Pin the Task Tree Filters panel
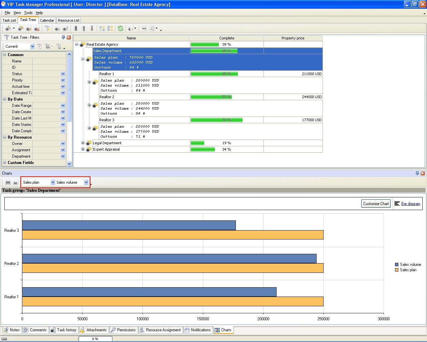This screenshot has width=427, height=342. 63,37
